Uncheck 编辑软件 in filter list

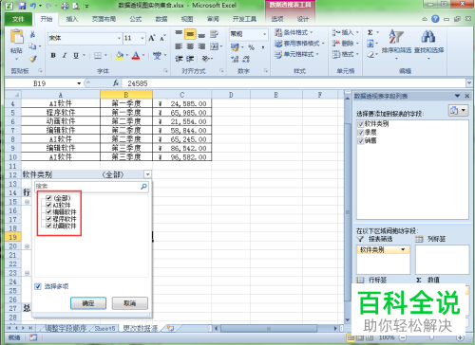point(48,211)
